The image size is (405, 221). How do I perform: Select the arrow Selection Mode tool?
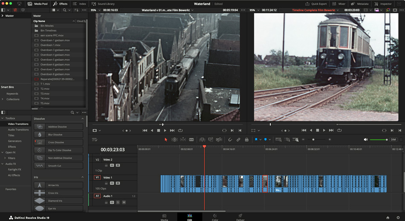[x=166, y=139]
